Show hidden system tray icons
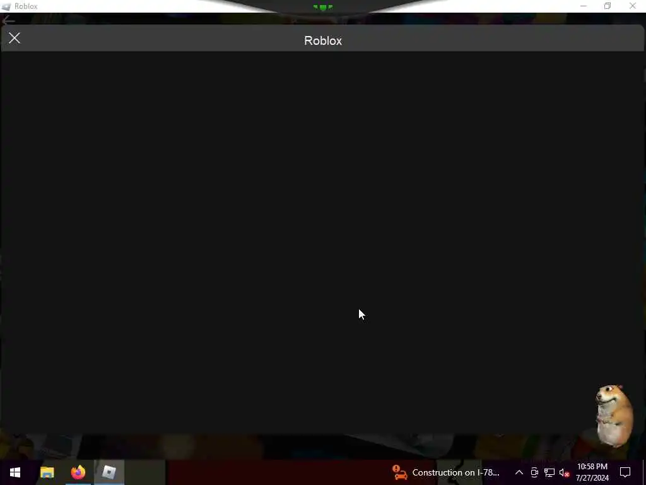The image size is (646, 485). coord(519,472)
